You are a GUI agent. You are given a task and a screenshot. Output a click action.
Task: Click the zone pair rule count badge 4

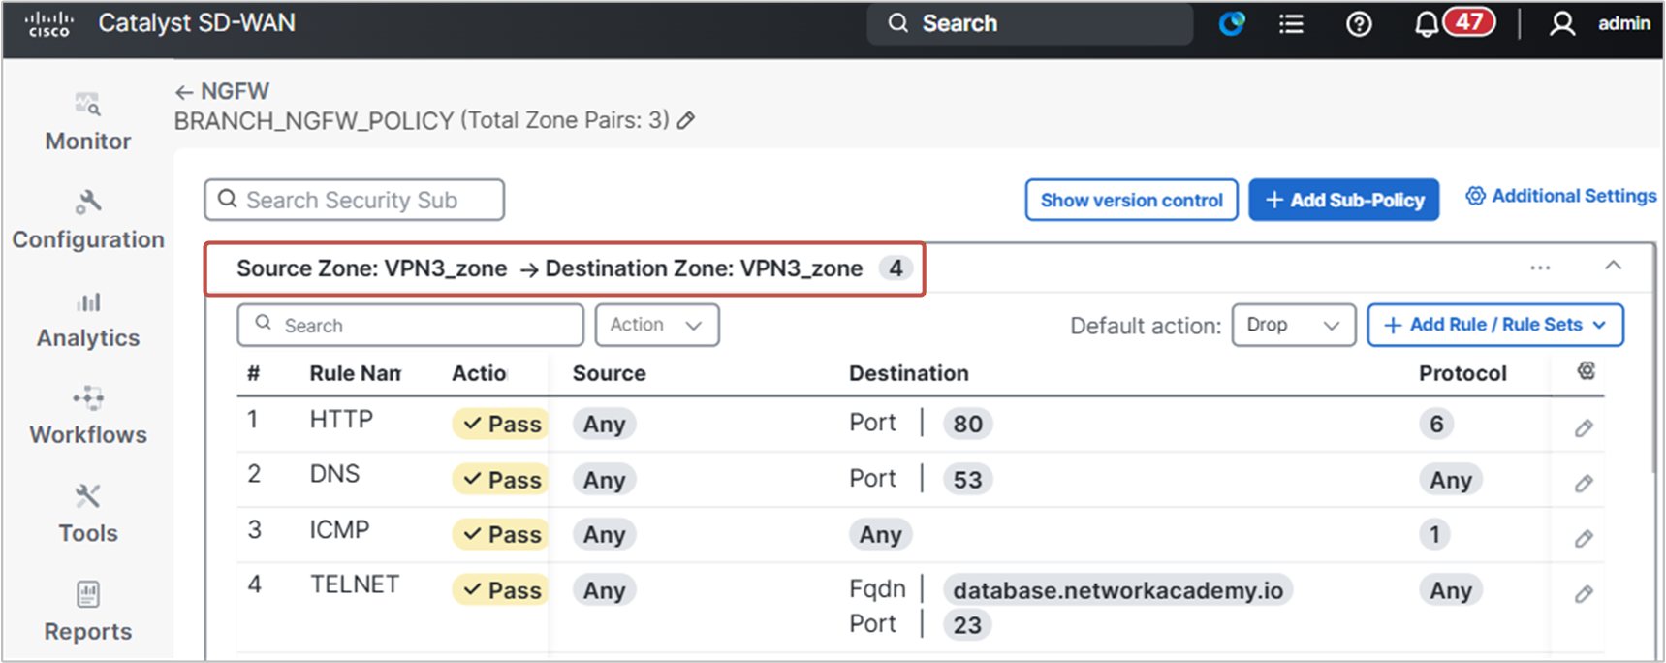896,268
